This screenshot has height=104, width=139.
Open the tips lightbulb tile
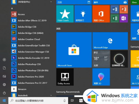coord(83,14)
